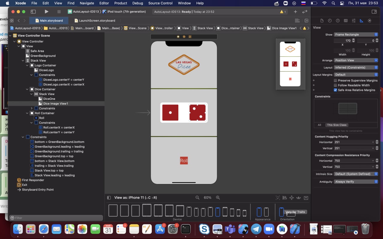This screenshot has height=239, width=383.
Task: Open the Editor menu
Action: pyautogui.click(x=104, y=3)
